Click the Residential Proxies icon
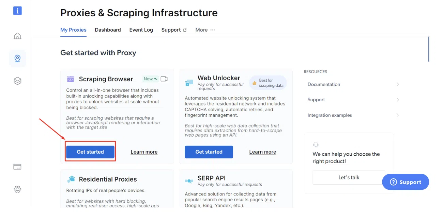This screenshot has height=221, width=443. [x=71, y=179]
